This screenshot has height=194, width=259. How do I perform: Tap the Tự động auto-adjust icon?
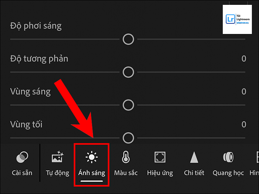(x=57, y=158)
